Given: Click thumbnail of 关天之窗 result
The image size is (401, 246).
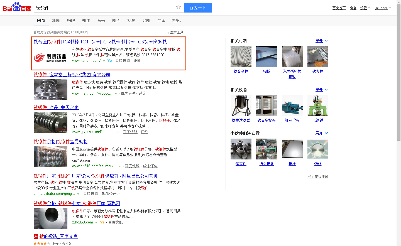Looking at the screenshot, I should (x=50, y=123).
